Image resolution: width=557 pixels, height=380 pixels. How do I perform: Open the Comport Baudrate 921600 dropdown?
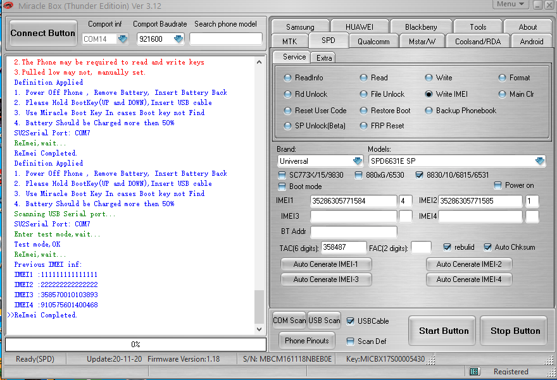pyautogui.click(x=178, y=39)
